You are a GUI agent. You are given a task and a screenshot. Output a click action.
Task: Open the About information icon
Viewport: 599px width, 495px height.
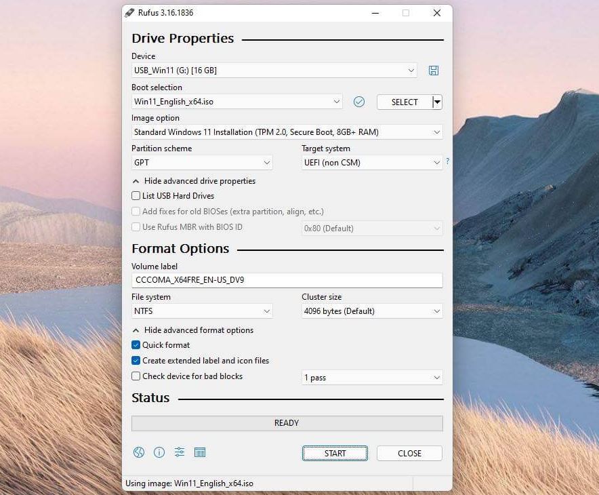pos(159,452)
